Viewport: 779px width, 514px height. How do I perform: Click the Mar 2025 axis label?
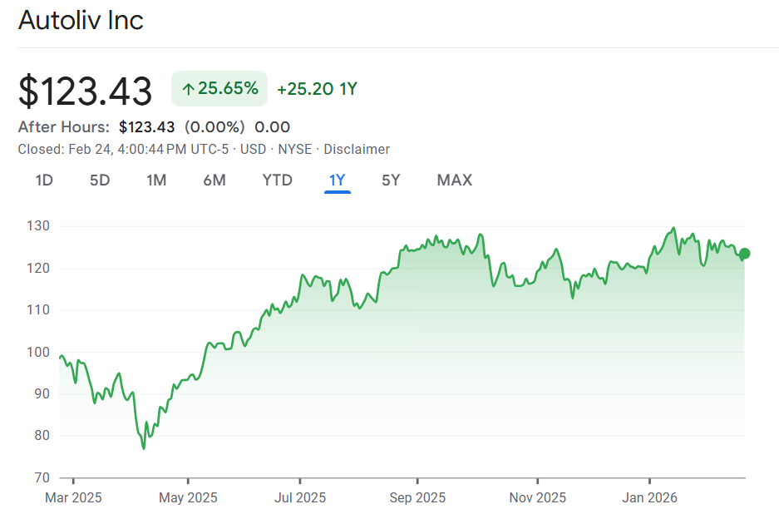coord(73,497)
